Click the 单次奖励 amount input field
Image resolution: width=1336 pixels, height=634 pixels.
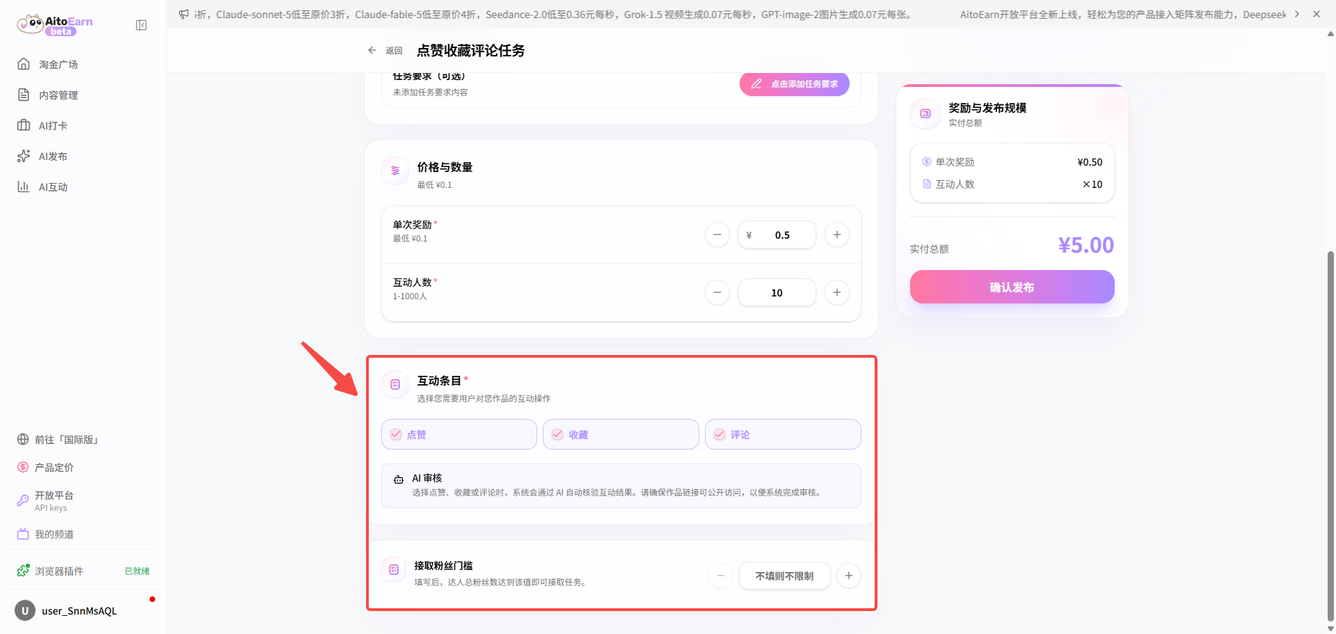[x=777, y=235]
